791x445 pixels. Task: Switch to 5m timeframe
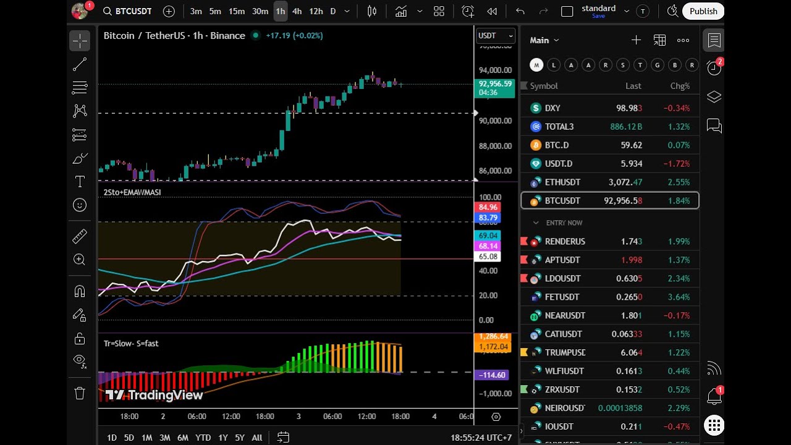pyautogui.click(x=215, y=11)
